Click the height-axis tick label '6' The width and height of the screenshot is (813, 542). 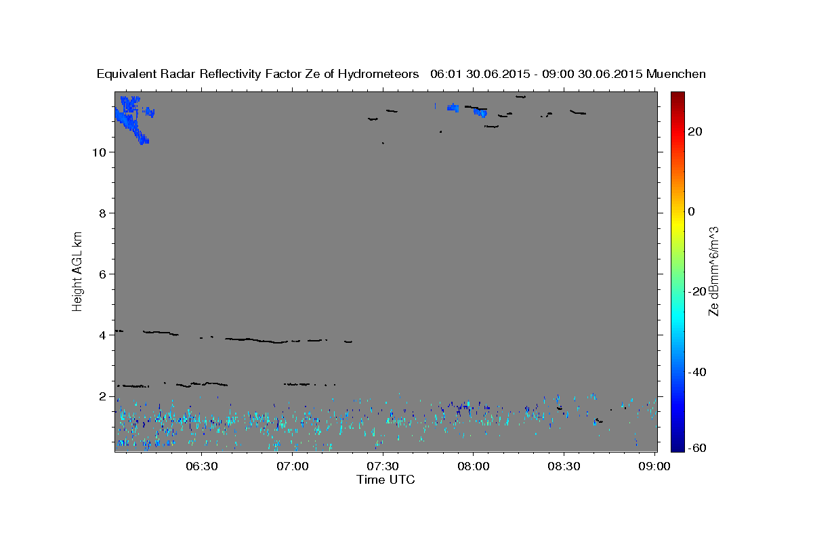(x=102, y=274)
